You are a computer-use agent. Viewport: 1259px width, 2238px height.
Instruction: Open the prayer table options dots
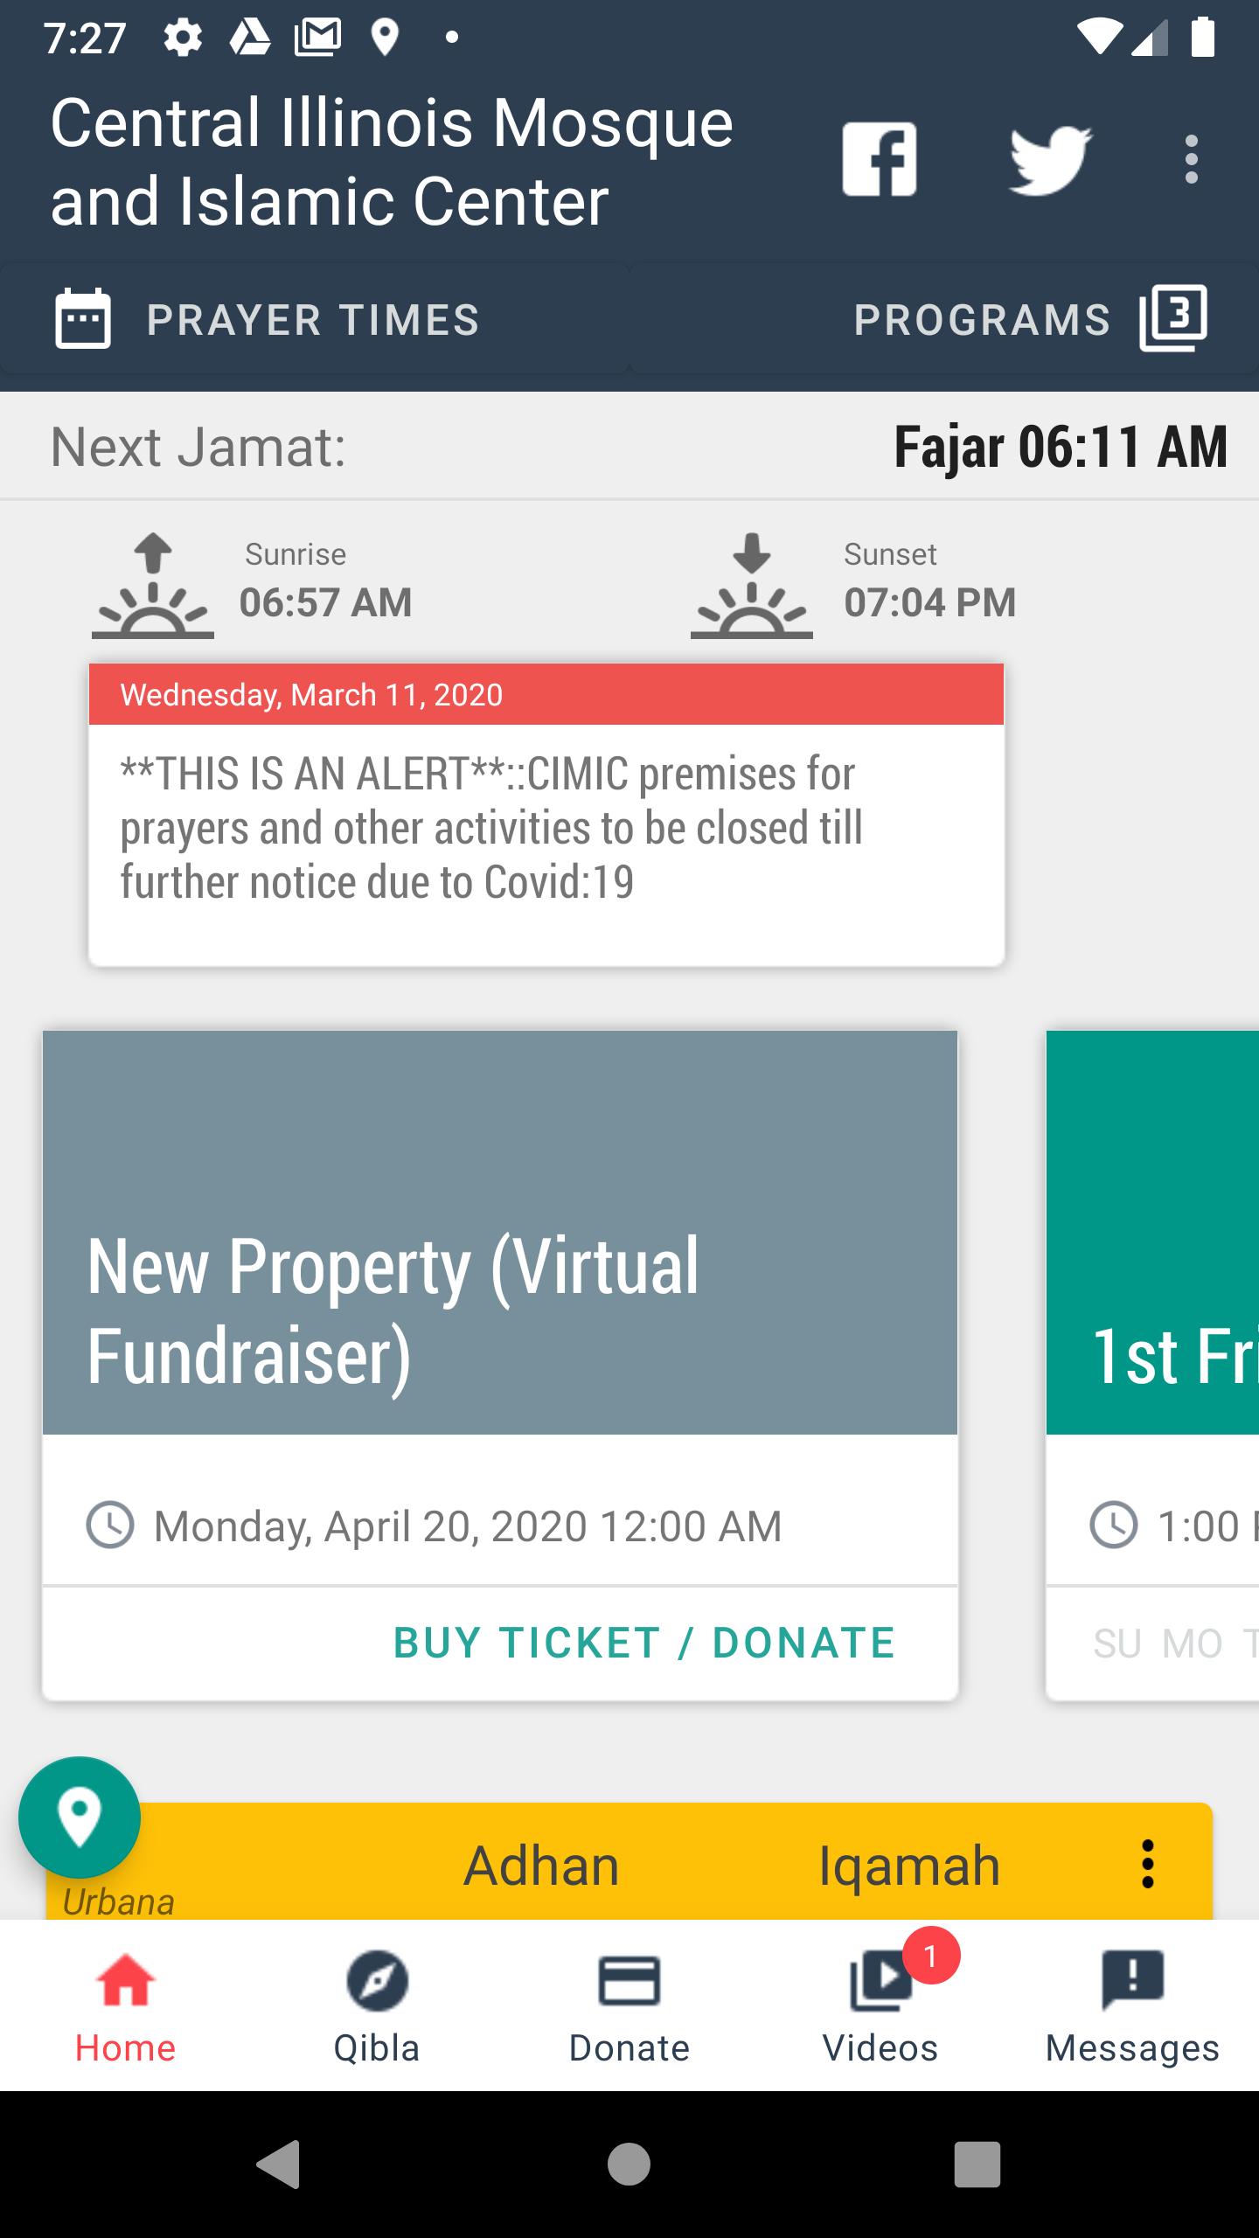pyautogui.click(x=1147, y=1865)
